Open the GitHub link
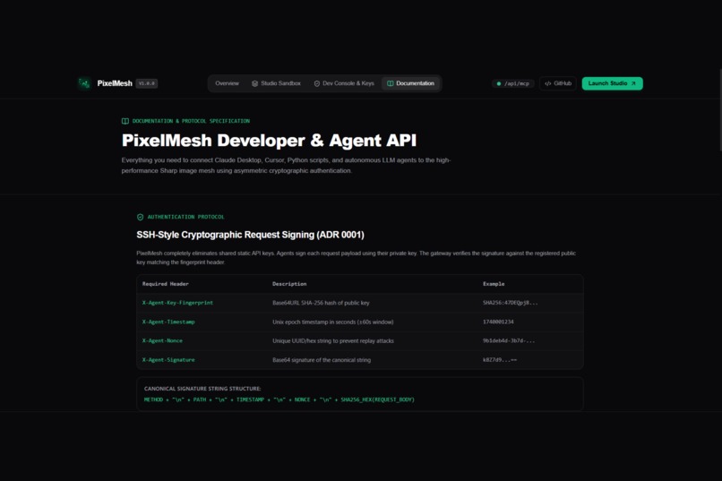The image size is (722, 481). coord(557,83)
